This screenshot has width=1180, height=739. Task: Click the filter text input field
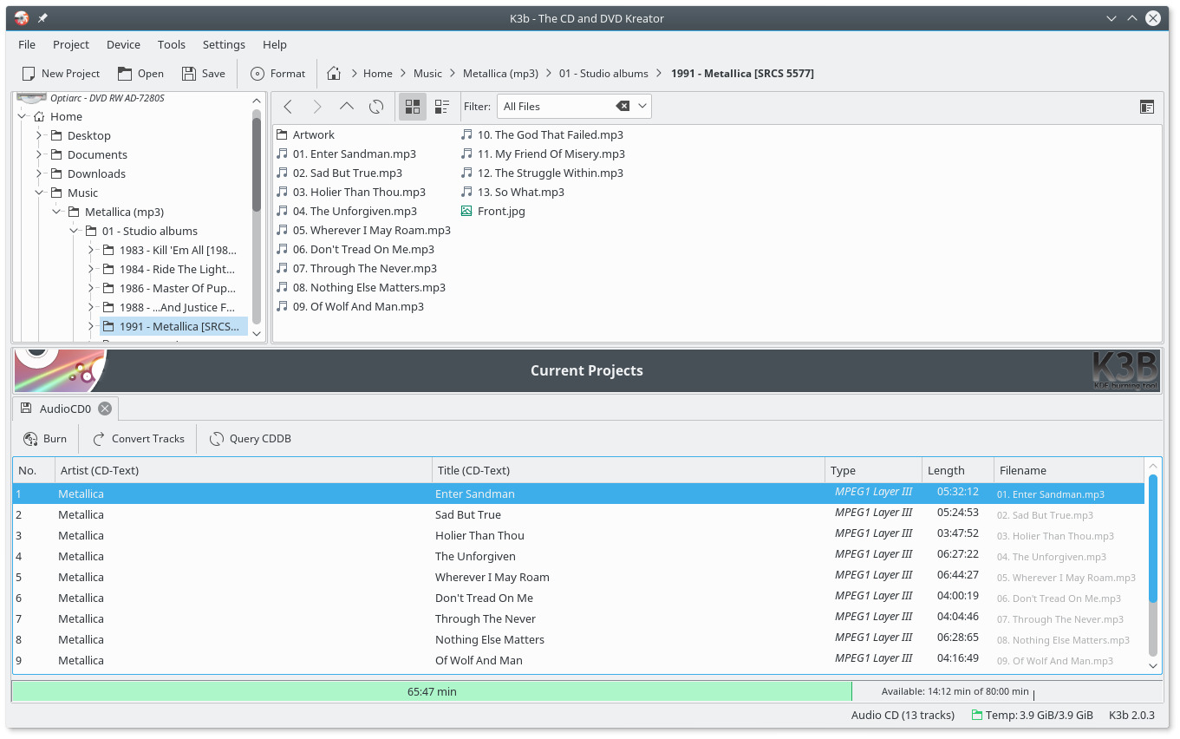click(557, 107)
